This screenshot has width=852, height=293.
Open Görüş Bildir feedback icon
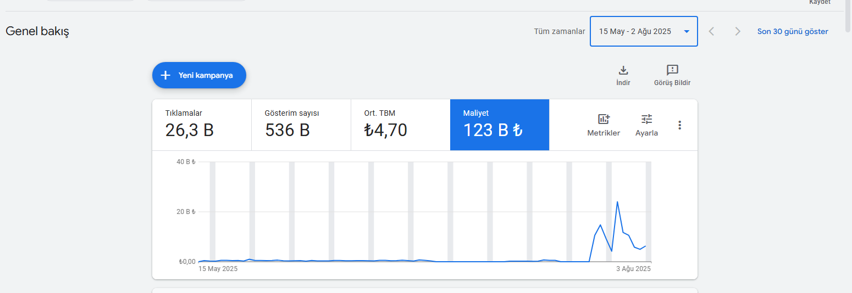click(x=672, y=76)
